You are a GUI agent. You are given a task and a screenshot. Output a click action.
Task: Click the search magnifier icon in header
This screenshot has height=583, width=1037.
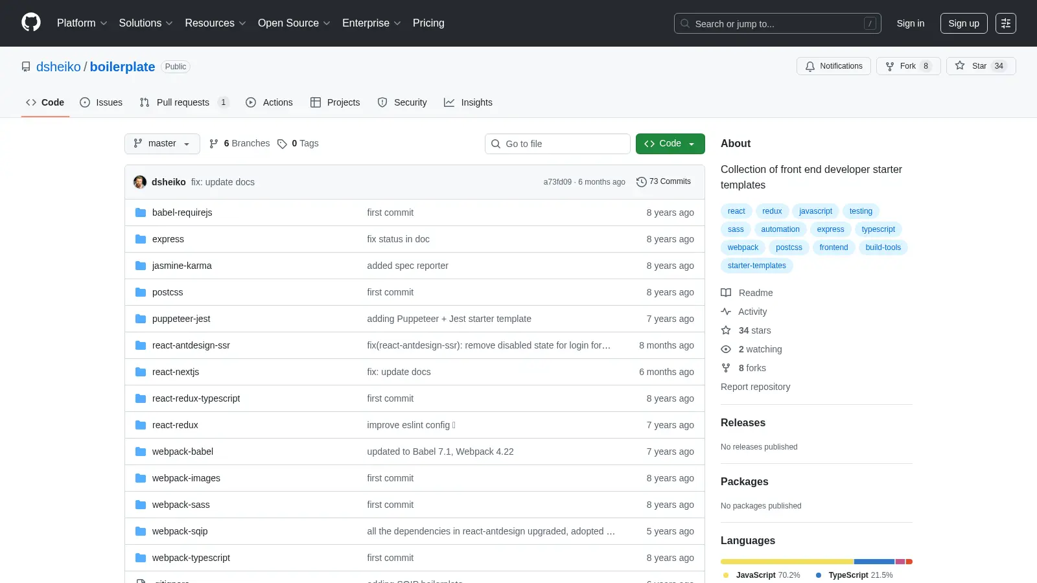[x=685, y=23]
